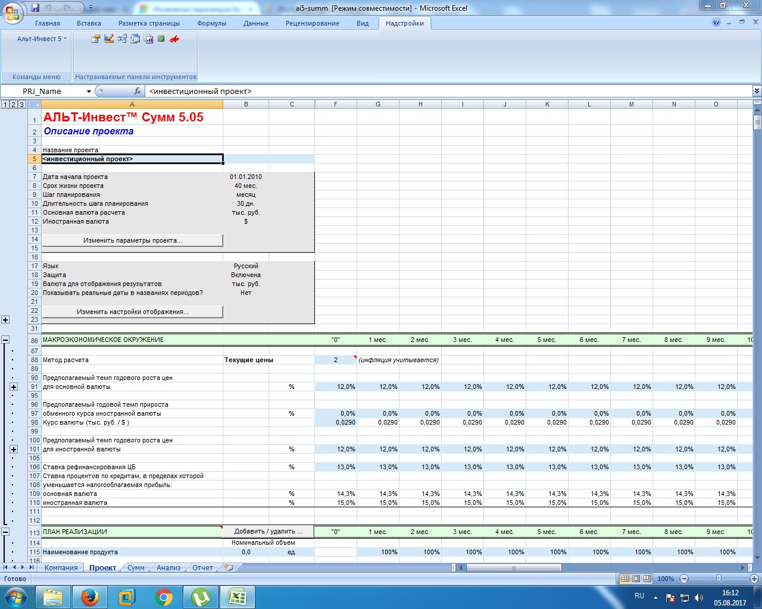762x609 pixels.
Task: Switch to Page Break Preview
Action: tap(647, 579)
